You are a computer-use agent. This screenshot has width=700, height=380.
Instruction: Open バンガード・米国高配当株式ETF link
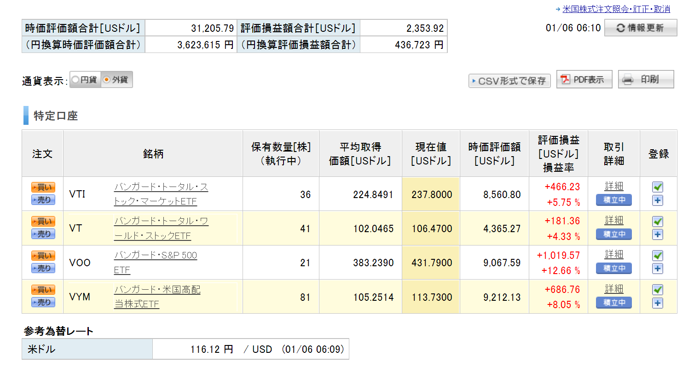[157, 297]
